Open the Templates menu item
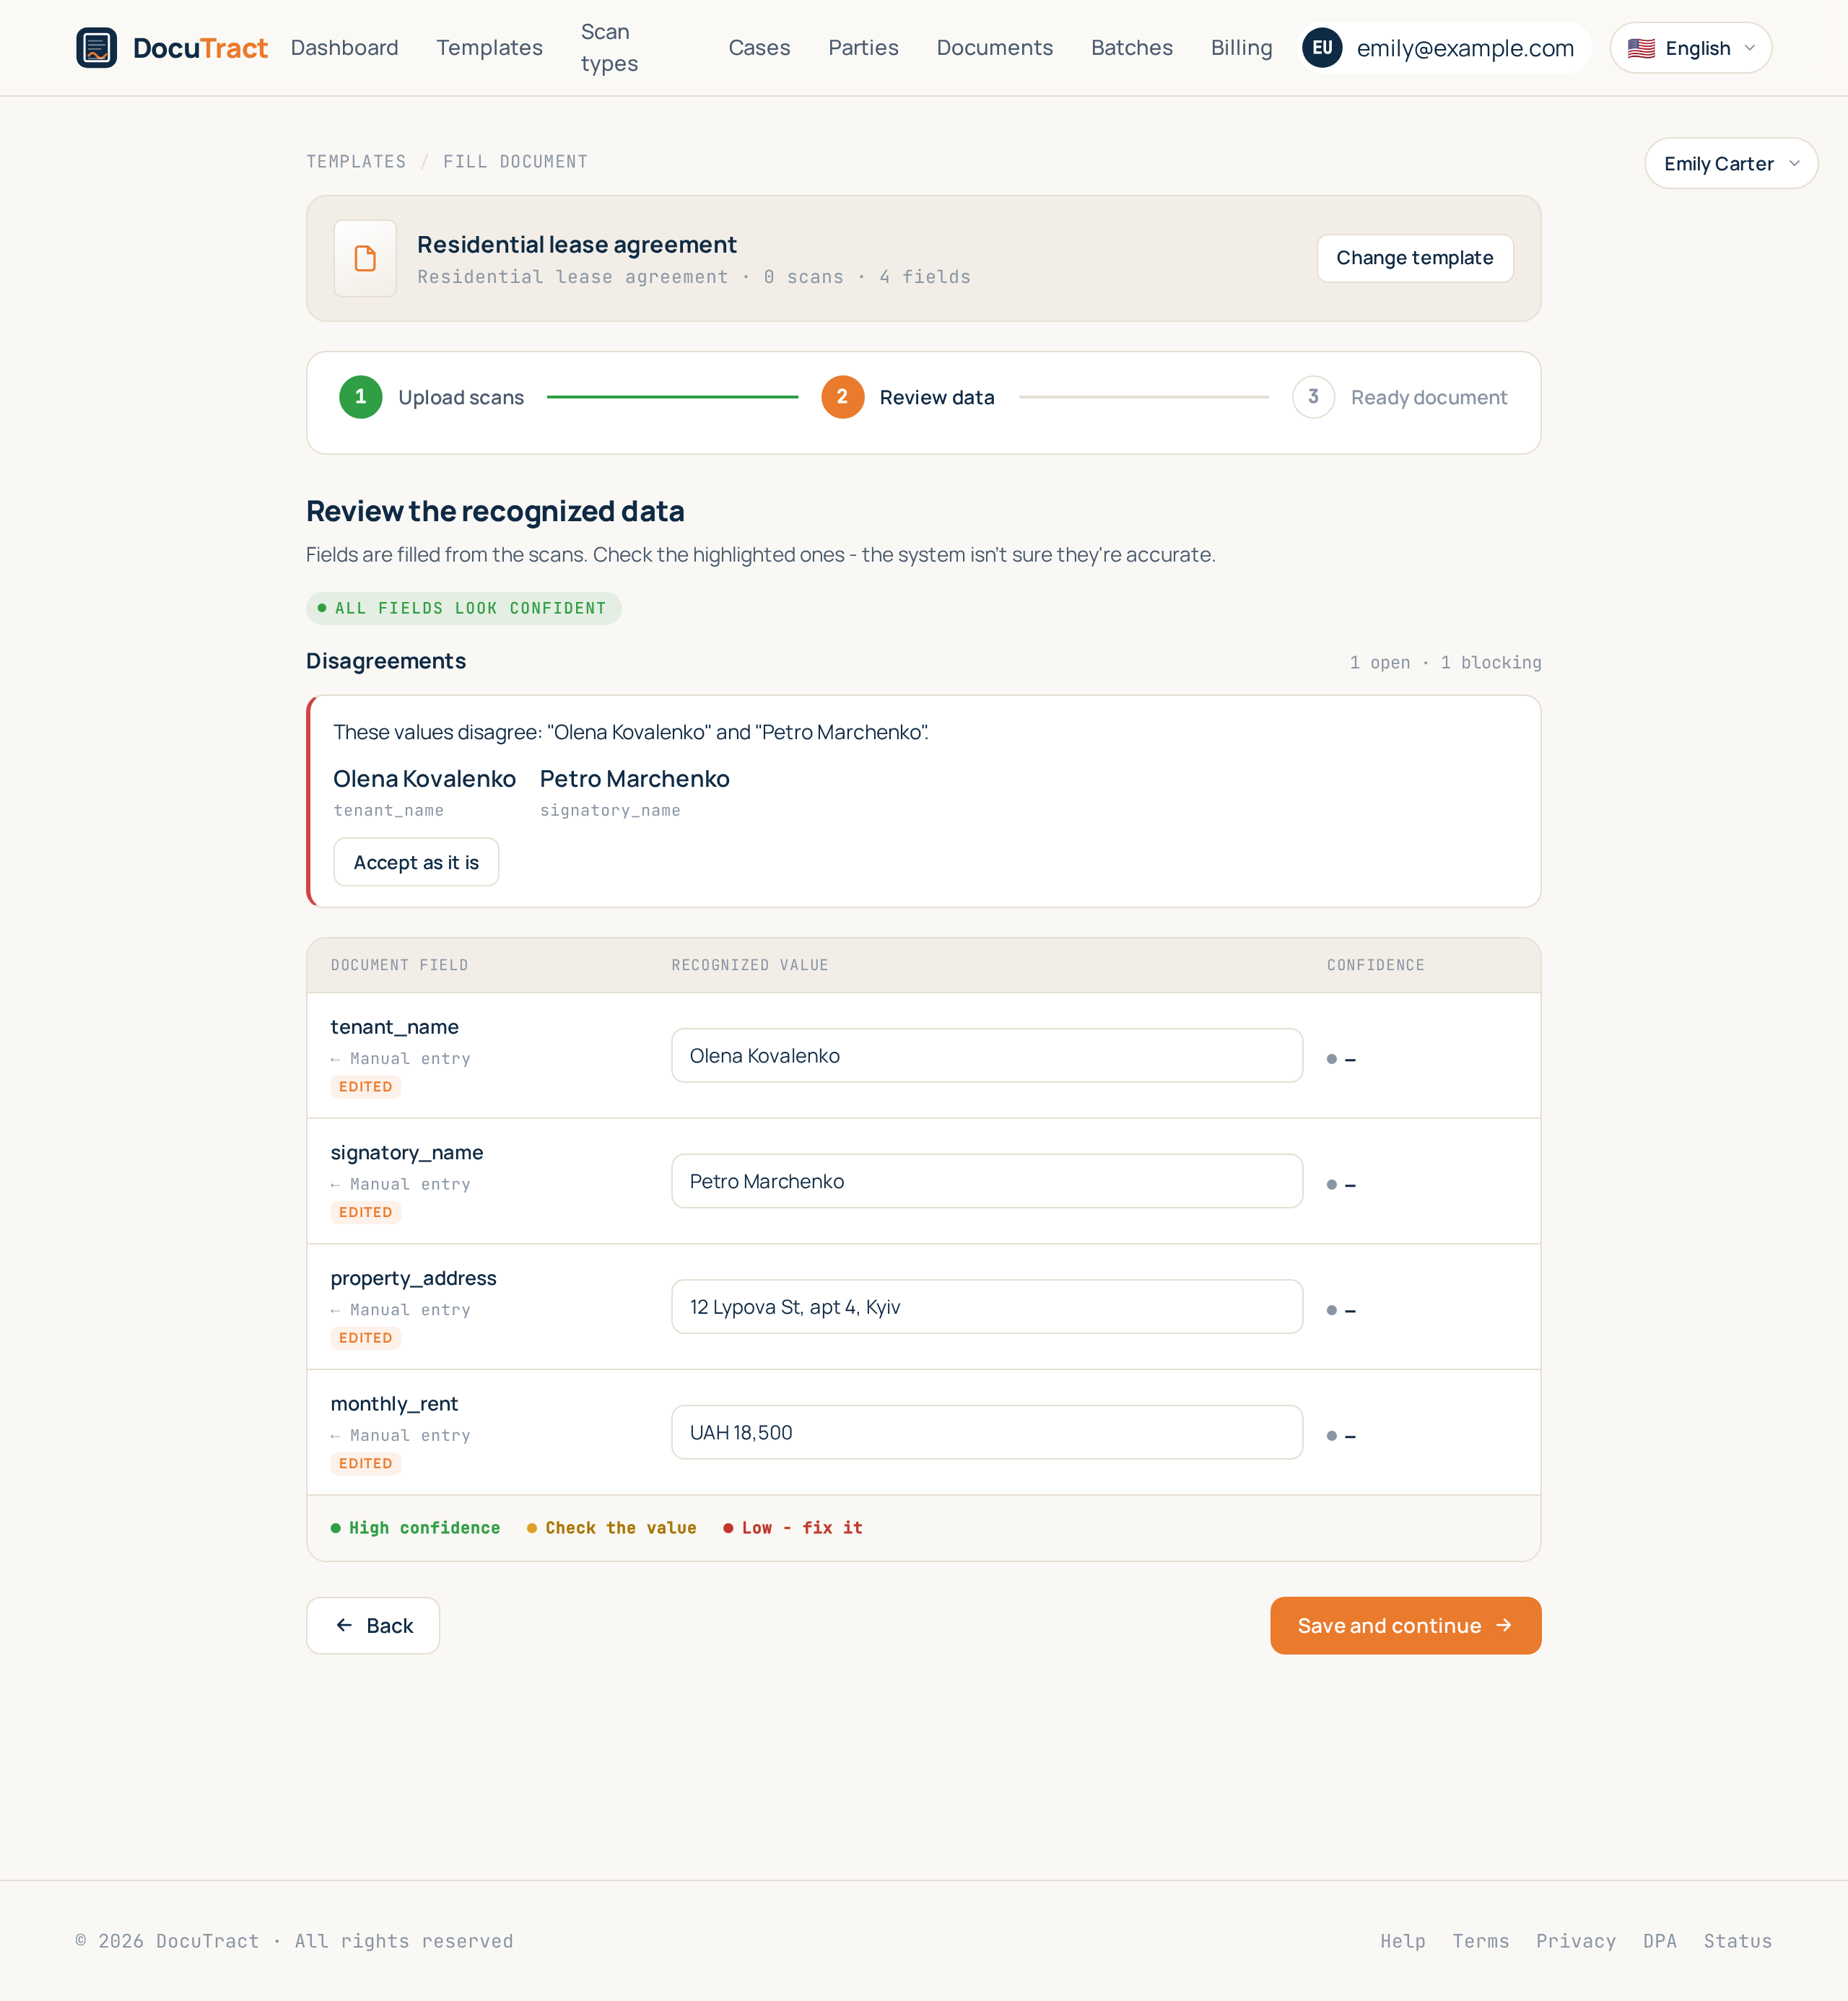Viewport: 1848px width, 2001px height. (490, 48)
